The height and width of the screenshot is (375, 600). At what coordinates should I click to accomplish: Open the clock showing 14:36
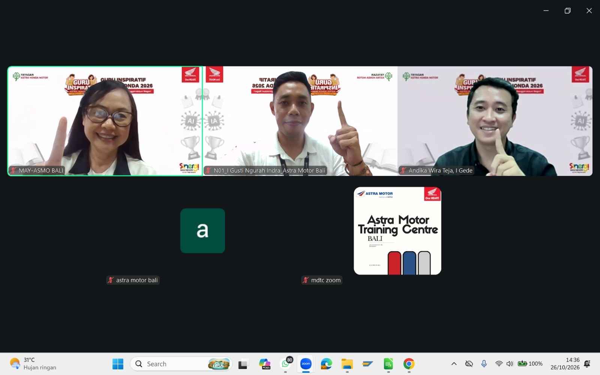[565, 364]
